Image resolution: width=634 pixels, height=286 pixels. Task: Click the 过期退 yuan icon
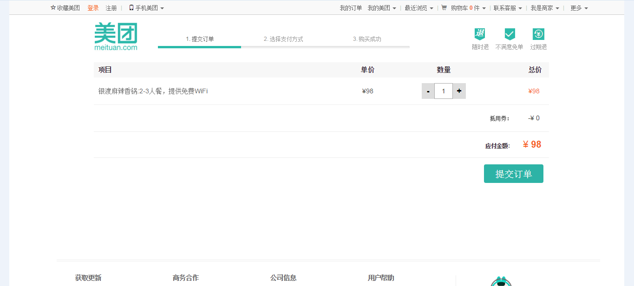tap(538, 34)
